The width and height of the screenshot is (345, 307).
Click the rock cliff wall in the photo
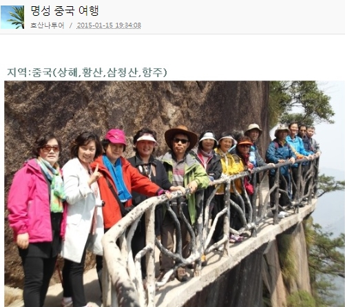click(138, 105)
